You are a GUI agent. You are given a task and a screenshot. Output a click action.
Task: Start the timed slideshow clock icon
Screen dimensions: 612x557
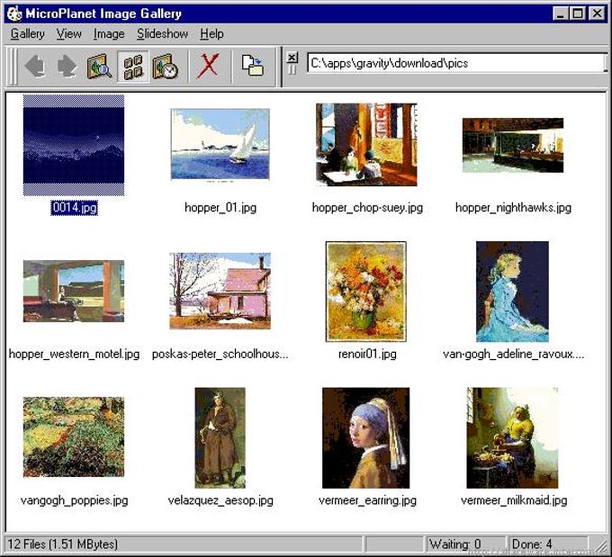coord(166,67)
